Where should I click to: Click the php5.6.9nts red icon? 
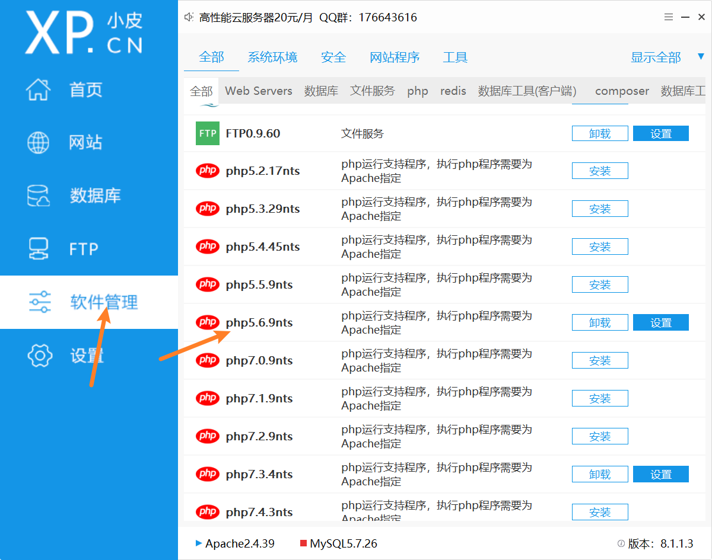(208, 322)
